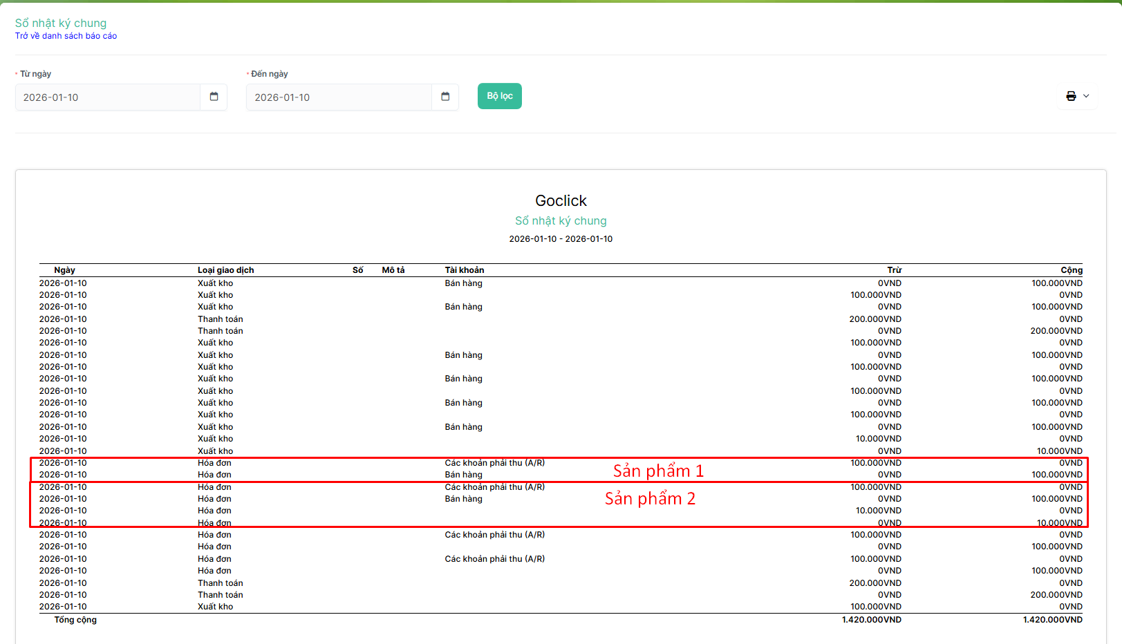Click the Ngày column header

pos(64,270)
